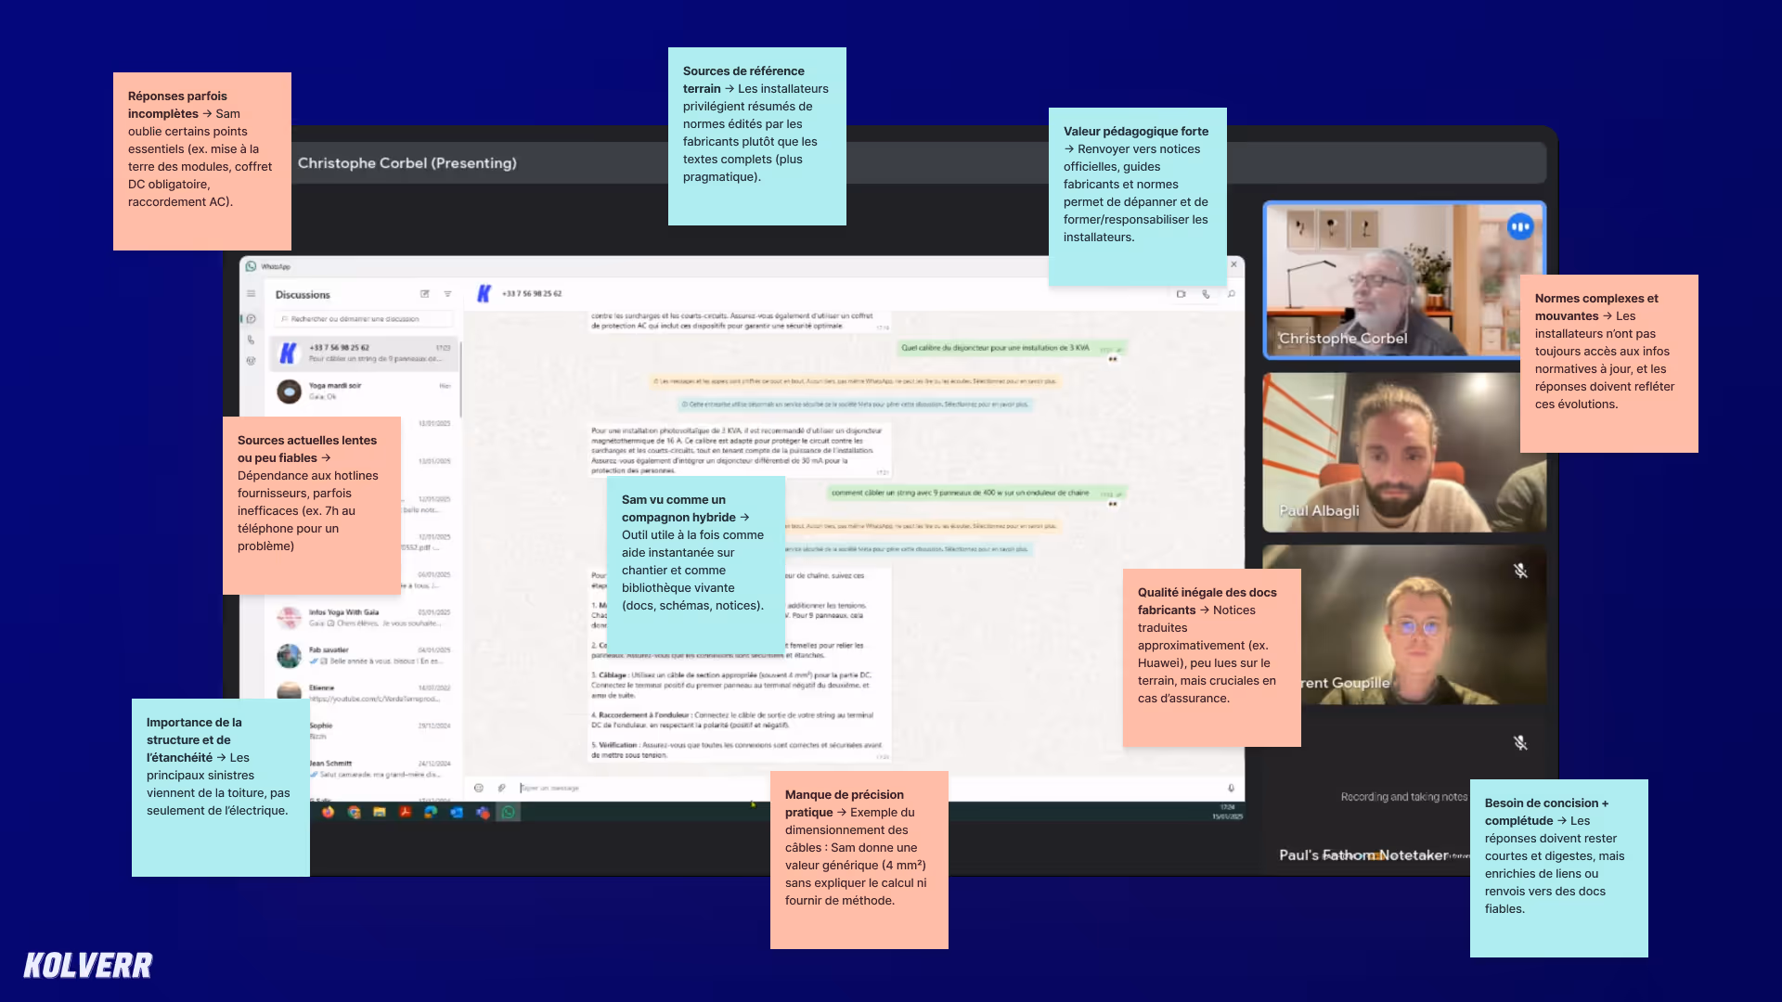Select Christophe Corbel's video tile
Viewport: 1782px width, 1002px height.
[x=1404, y=280]
